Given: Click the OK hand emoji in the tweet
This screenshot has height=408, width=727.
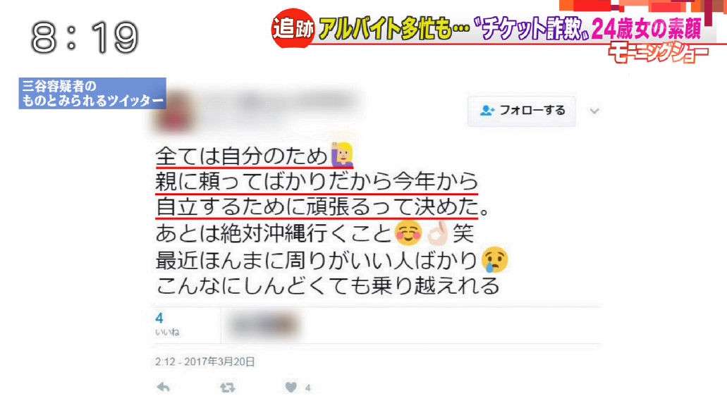Looking at the screenshot, I should point(438,233).
